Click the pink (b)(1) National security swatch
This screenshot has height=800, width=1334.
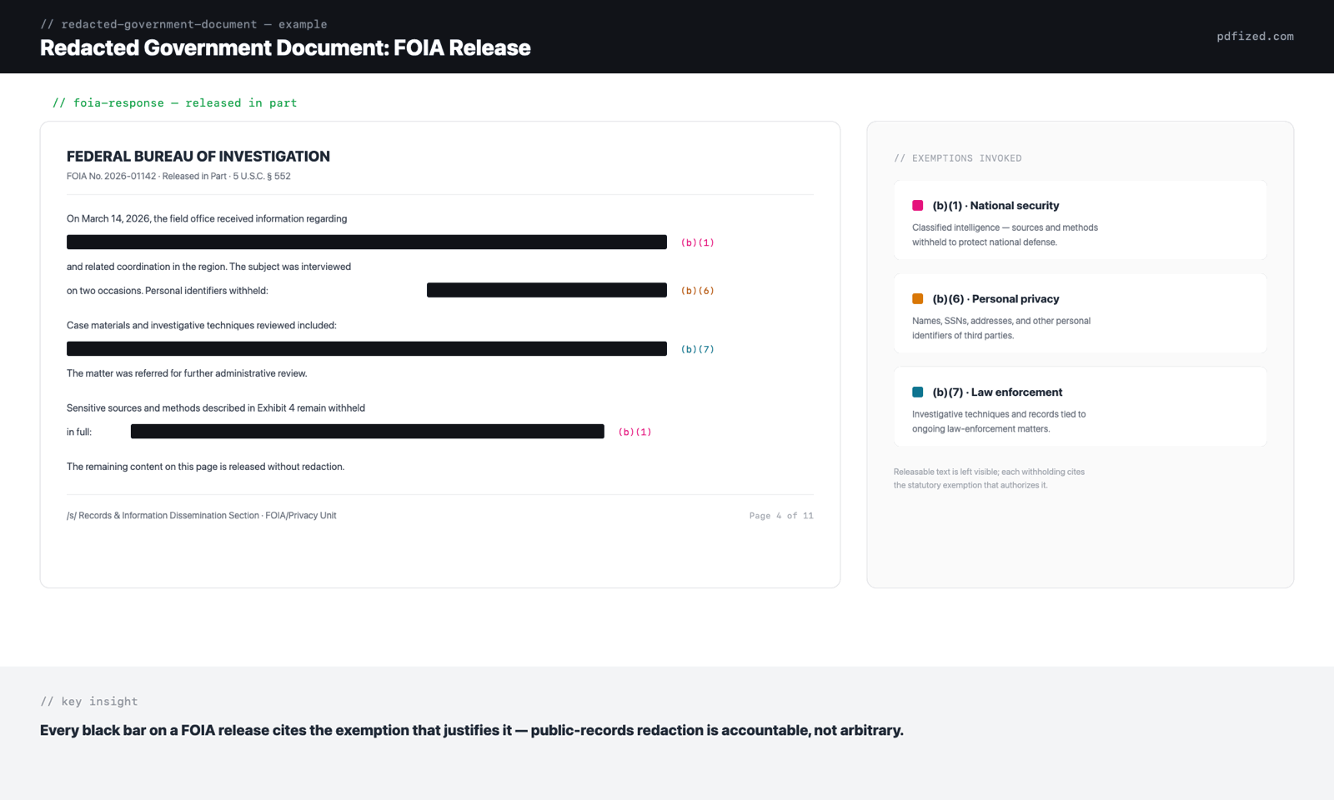[x=917, y=205]
